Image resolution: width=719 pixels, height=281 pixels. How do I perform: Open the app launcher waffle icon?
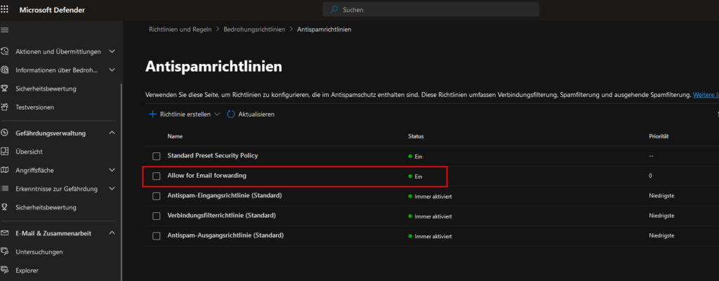click(x=5, y=10)
